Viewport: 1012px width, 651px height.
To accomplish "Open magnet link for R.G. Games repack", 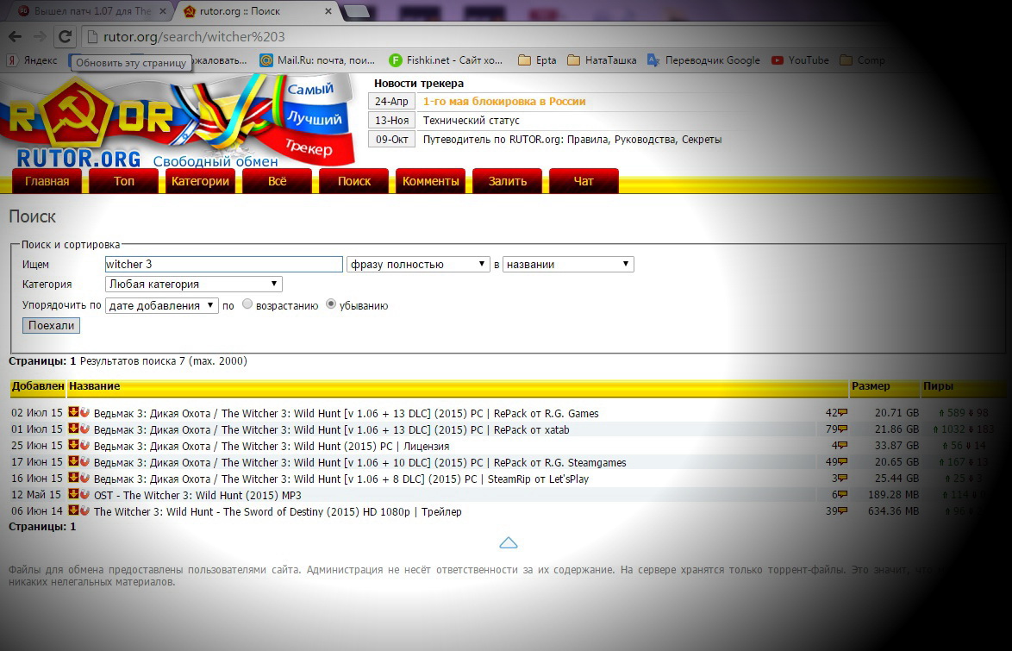I will tap(84, 412).
